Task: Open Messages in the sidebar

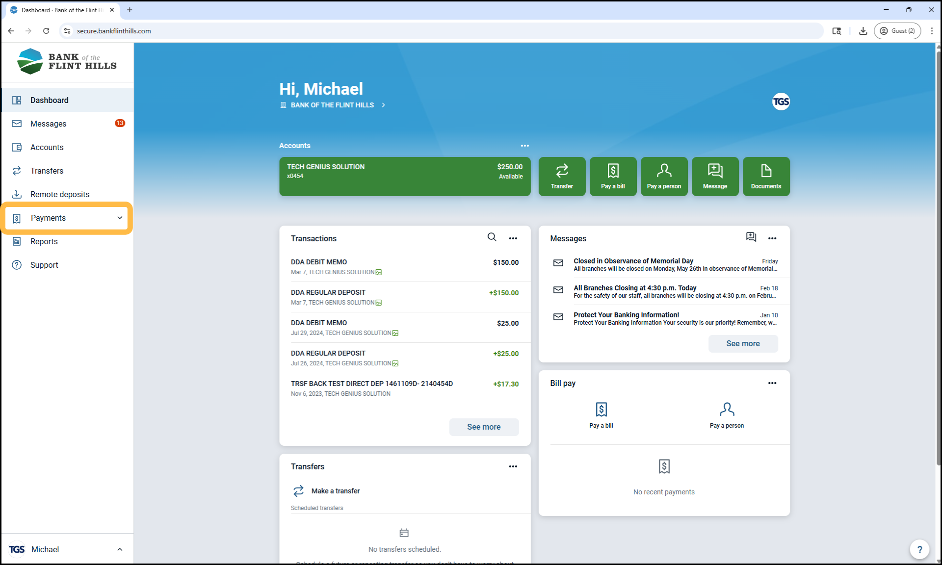Action: click(x=48, y=124)
